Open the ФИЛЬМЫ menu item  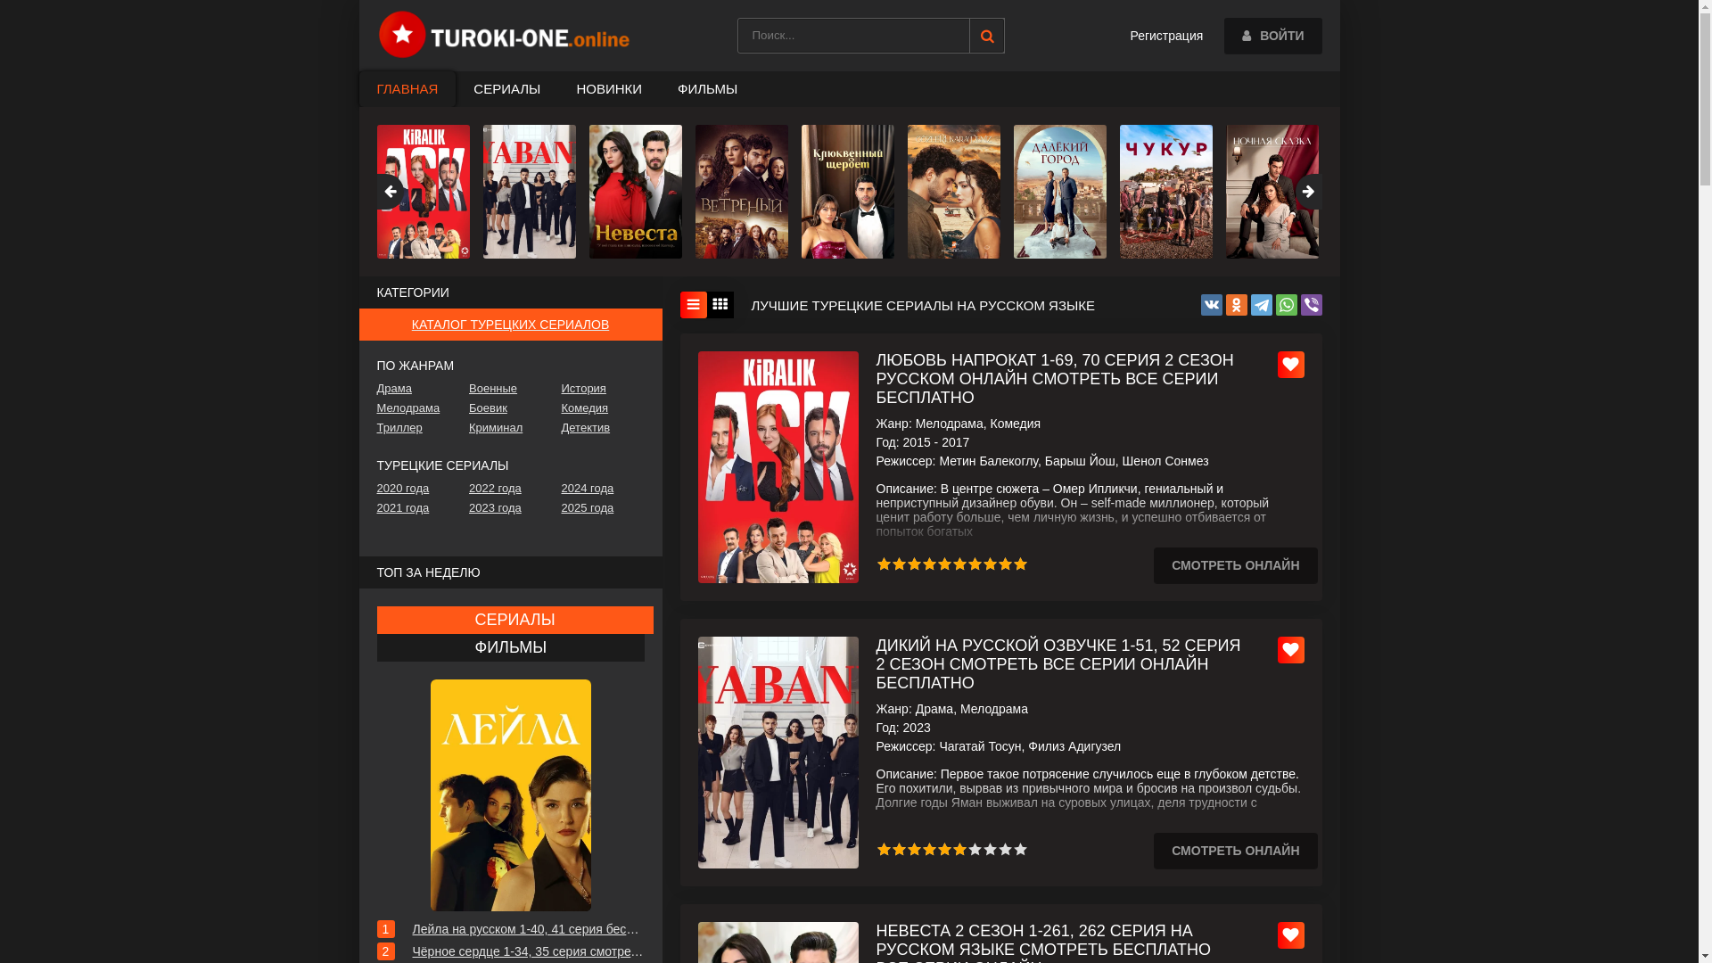point(707,89)
